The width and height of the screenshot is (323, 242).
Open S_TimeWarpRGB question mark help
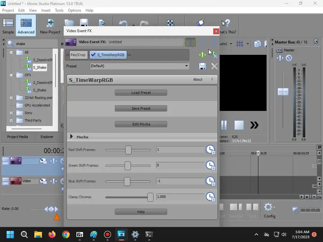[212, 79]
